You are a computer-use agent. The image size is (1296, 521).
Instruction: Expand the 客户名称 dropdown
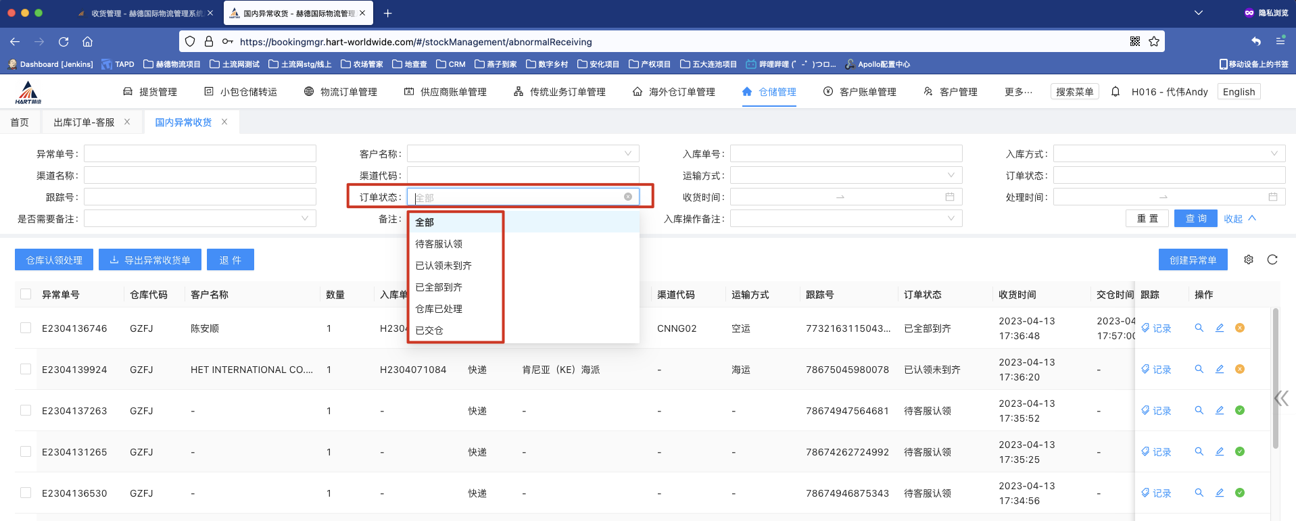523,154
